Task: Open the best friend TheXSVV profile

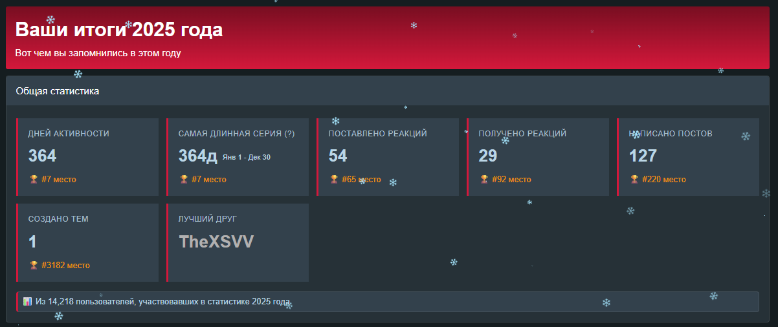Action: coord(216,242)
